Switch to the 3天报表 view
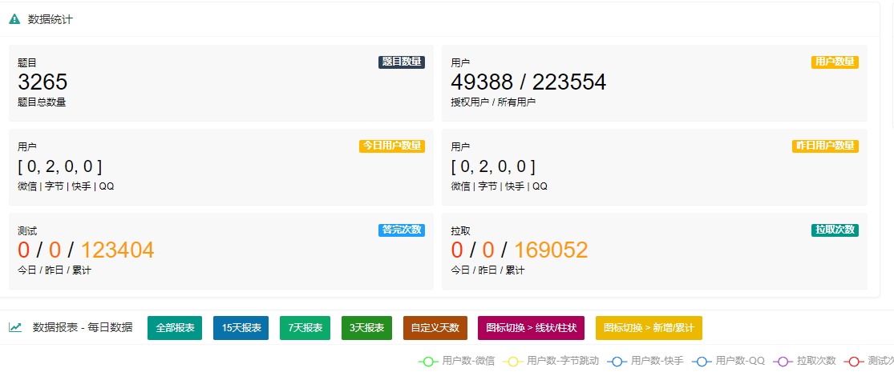894x384 pixels. click(x=366, y=328)
